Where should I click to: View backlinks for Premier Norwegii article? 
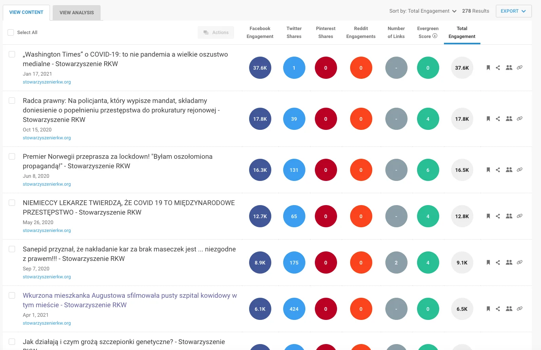(x=520, y=170)
